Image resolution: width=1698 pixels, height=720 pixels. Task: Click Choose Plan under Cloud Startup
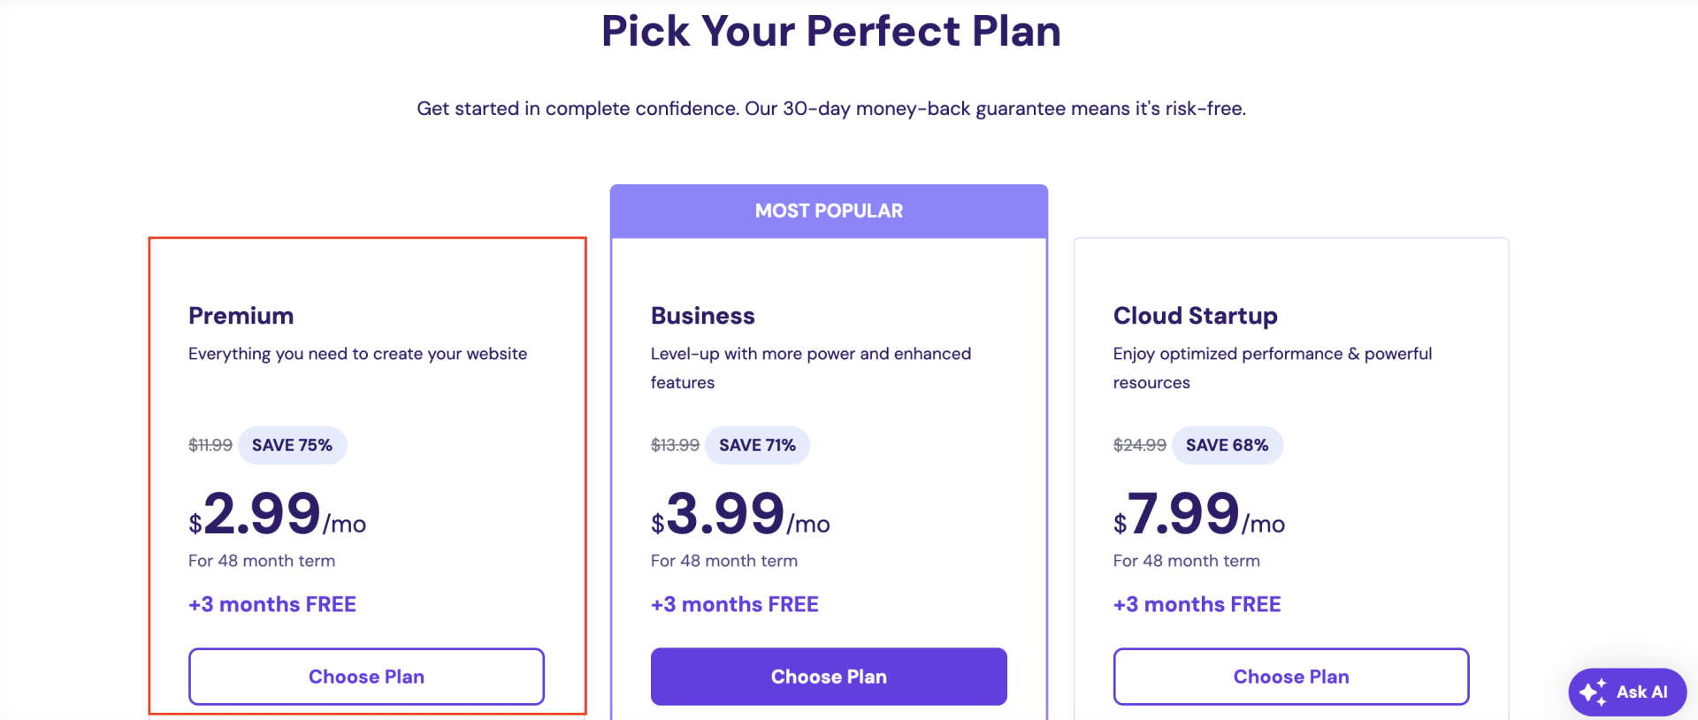click(1291, 677)
